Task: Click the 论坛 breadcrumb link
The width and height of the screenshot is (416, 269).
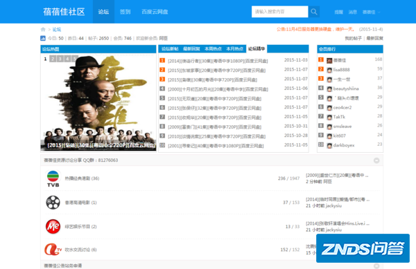Action: click(x=57, y=29)
